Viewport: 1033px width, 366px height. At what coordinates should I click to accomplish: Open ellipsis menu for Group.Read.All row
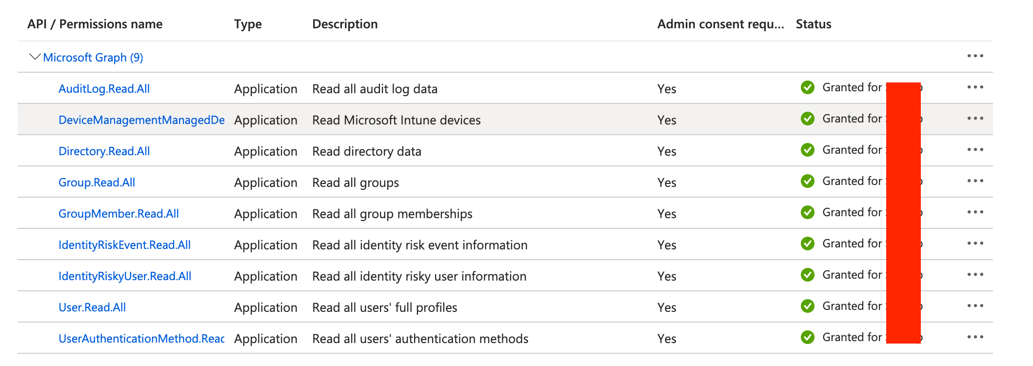(975, 181)
